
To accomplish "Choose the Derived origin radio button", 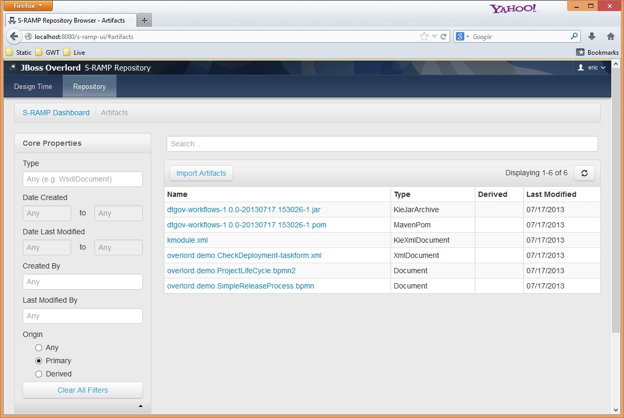I will tap(38, 374).
